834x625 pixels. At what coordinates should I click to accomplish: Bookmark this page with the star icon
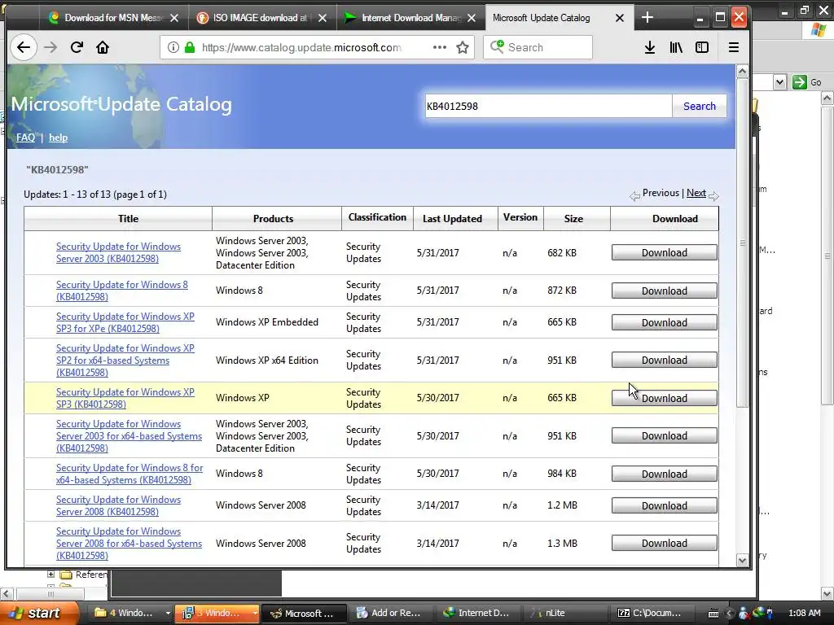[x=463, y=47]
